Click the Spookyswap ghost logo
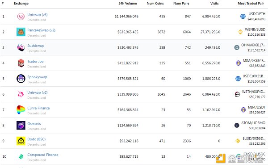This screenshot has width=268, height=168. (21, 79)
